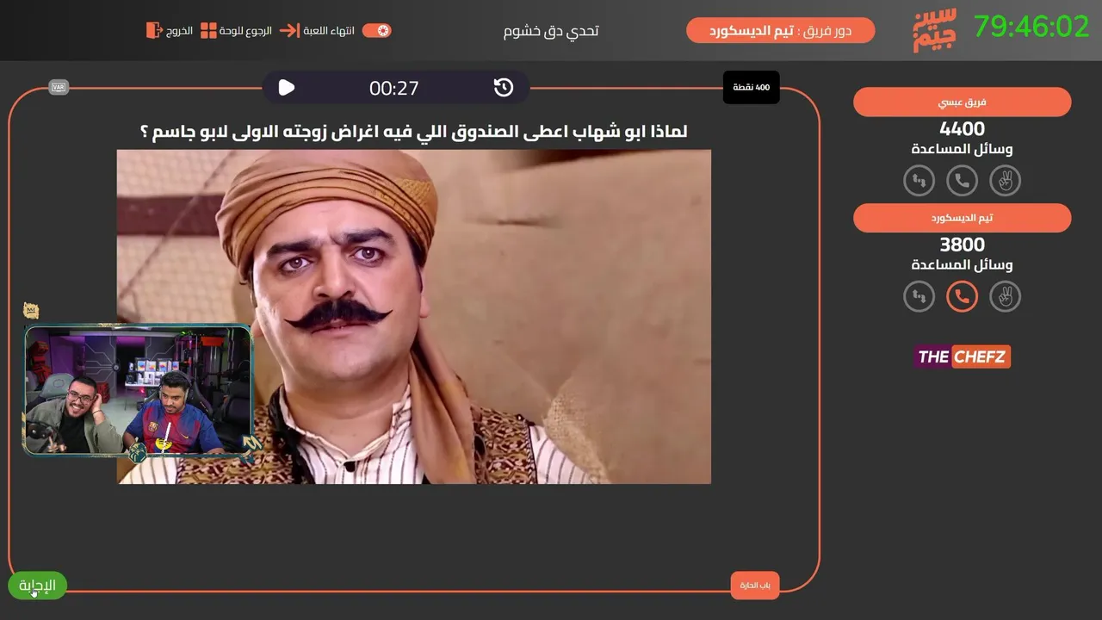Viewport: 1102px width, 620px height.
Task: Use the phone call helper for فريق عبسي
Action: click(963, 181)
